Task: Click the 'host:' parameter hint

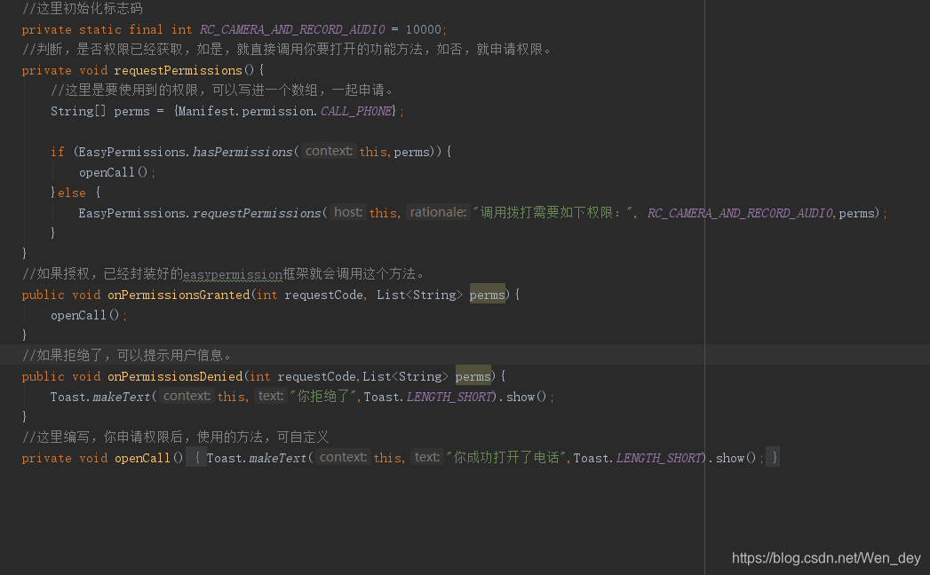Action: (x=347, y=212)
